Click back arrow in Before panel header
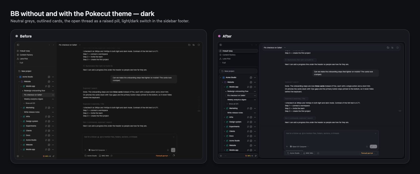420x174 pixels. (x=49, y=45)
